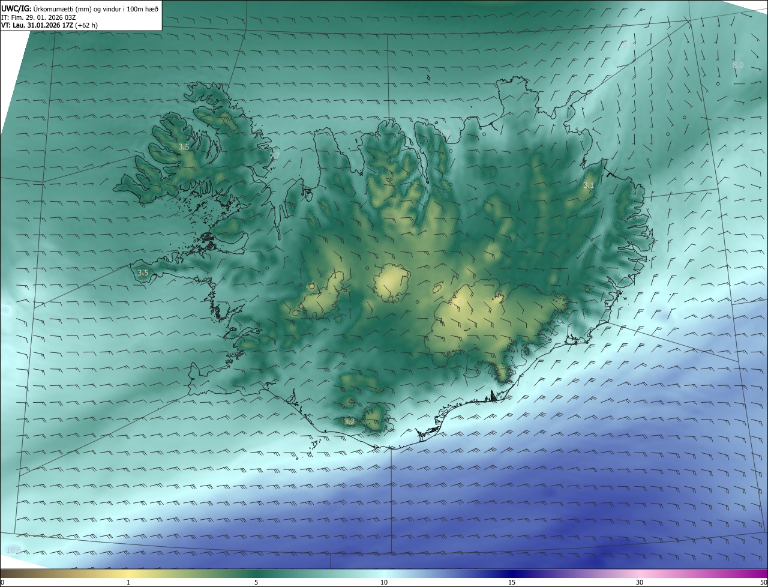768x587 pixels.
Task: Click the '8.0' value over the northeast sea
Action: coord(738,65)
